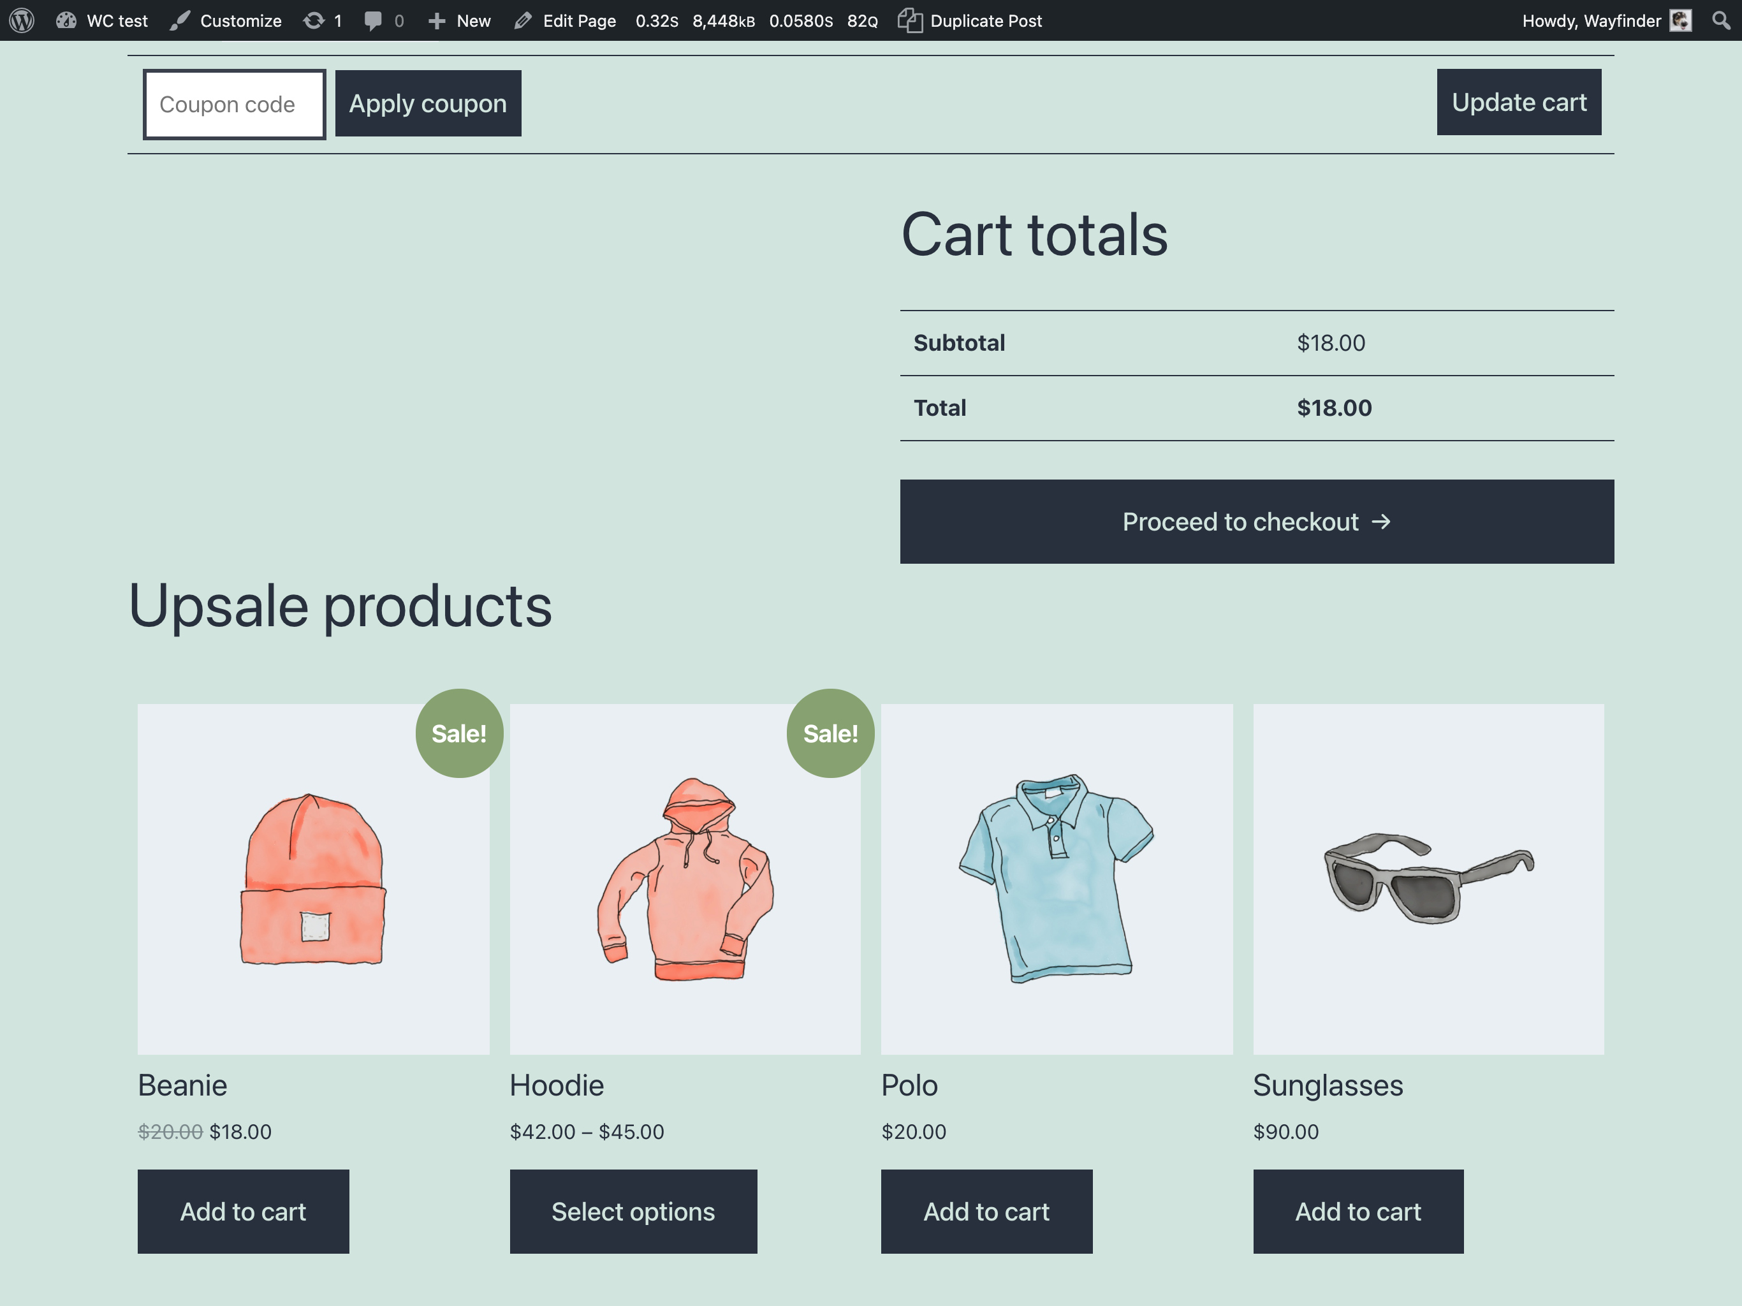Click the Hoodie price range $42.00 – $45.00
The height and width of the screenshot is (1306, 1742).
[587, 1132]
